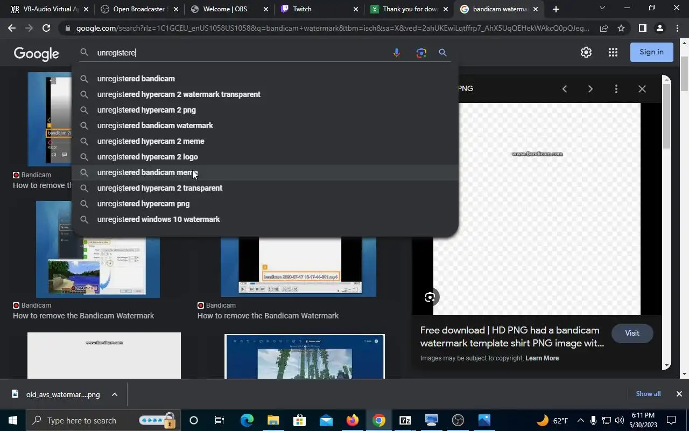Viewport: 689px width, 431px height.
Task: Open the Google apps grid
Action: click(x=613, y=52)
